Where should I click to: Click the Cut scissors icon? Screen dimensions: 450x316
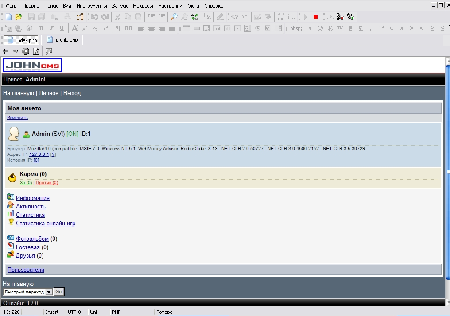coord(117,17)
